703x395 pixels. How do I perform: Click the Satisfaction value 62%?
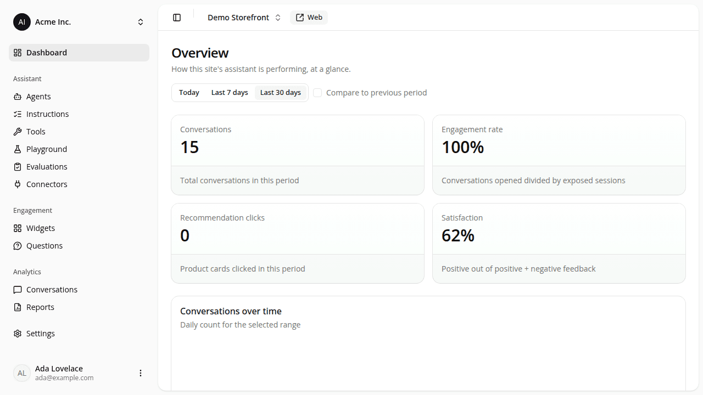[x=458, y=235]
